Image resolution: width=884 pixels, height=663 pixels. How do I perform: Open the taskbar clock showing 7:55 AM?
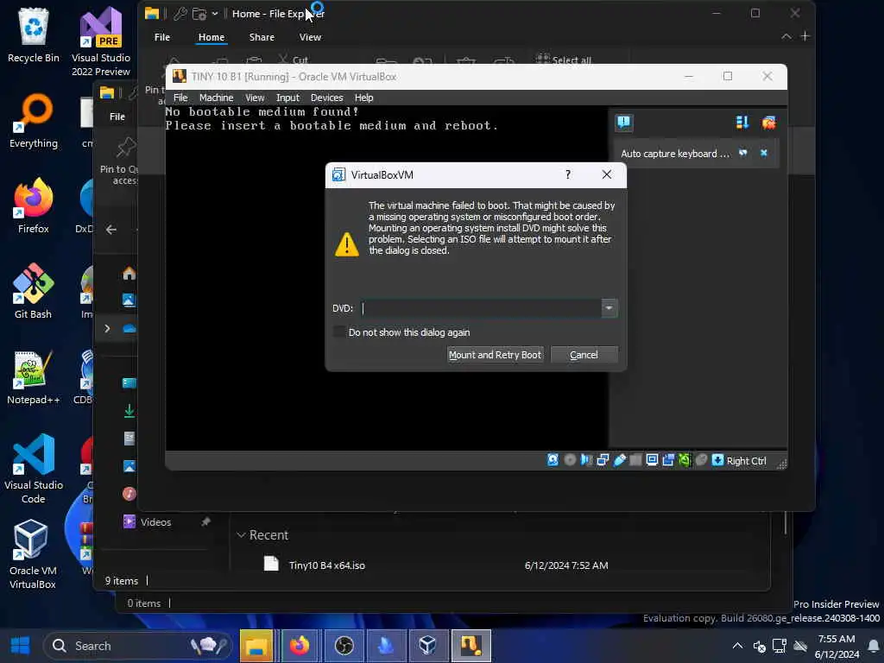pos(837,646)
